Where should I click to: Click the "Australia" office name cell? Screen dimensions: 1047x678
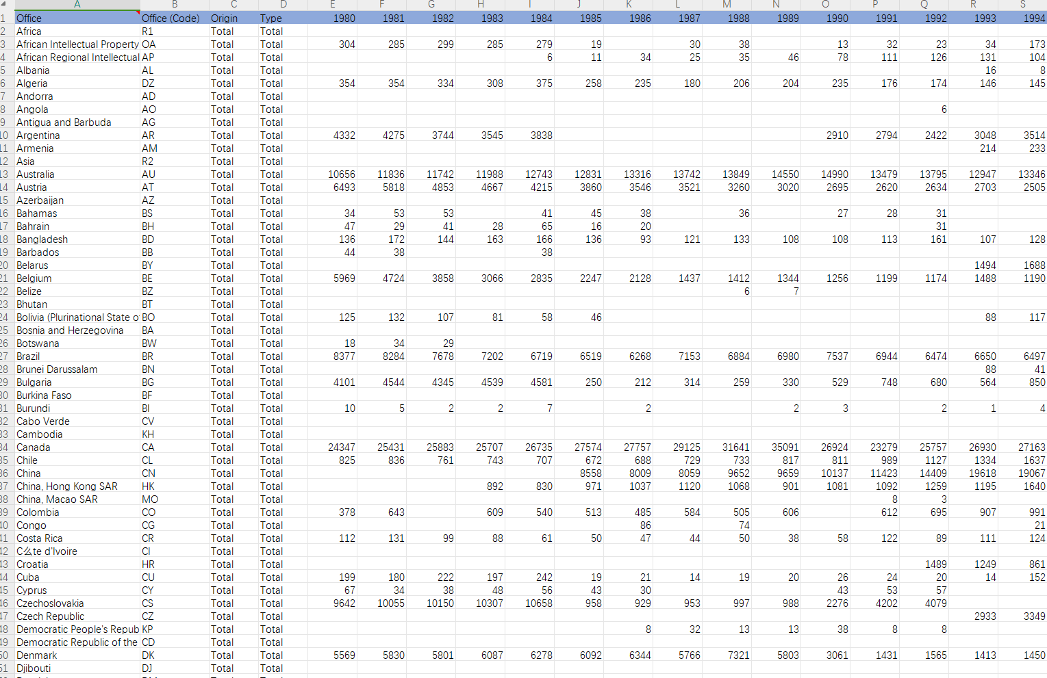coord(77,174)
